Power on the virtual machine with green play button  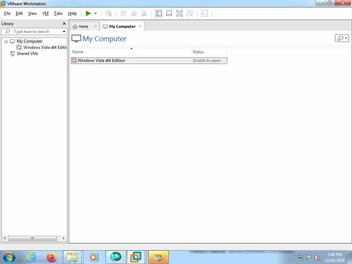tap(88, 13)
